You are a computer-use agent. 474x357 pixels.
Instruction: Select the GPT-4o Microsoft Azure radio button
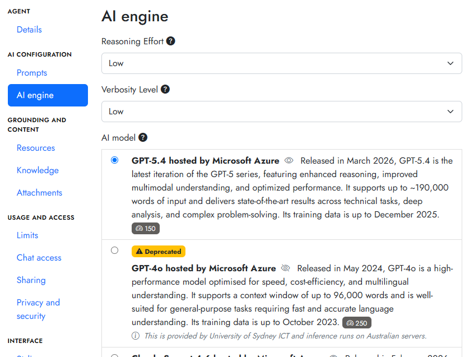[x=114, y=251]
